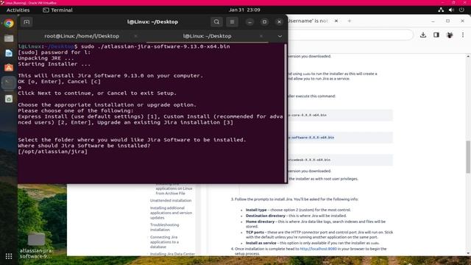
Task: Open Ubuntu Software from the dock
Action: point(9,68)
